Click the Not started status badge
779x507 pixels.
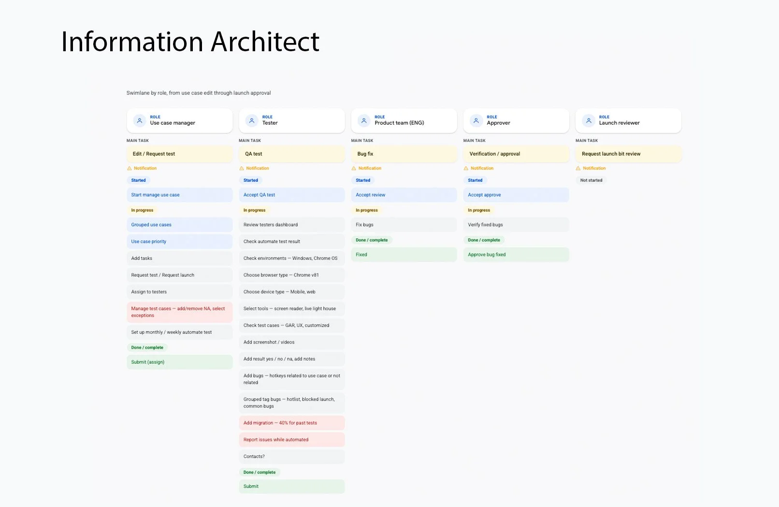tap(591, 180)
